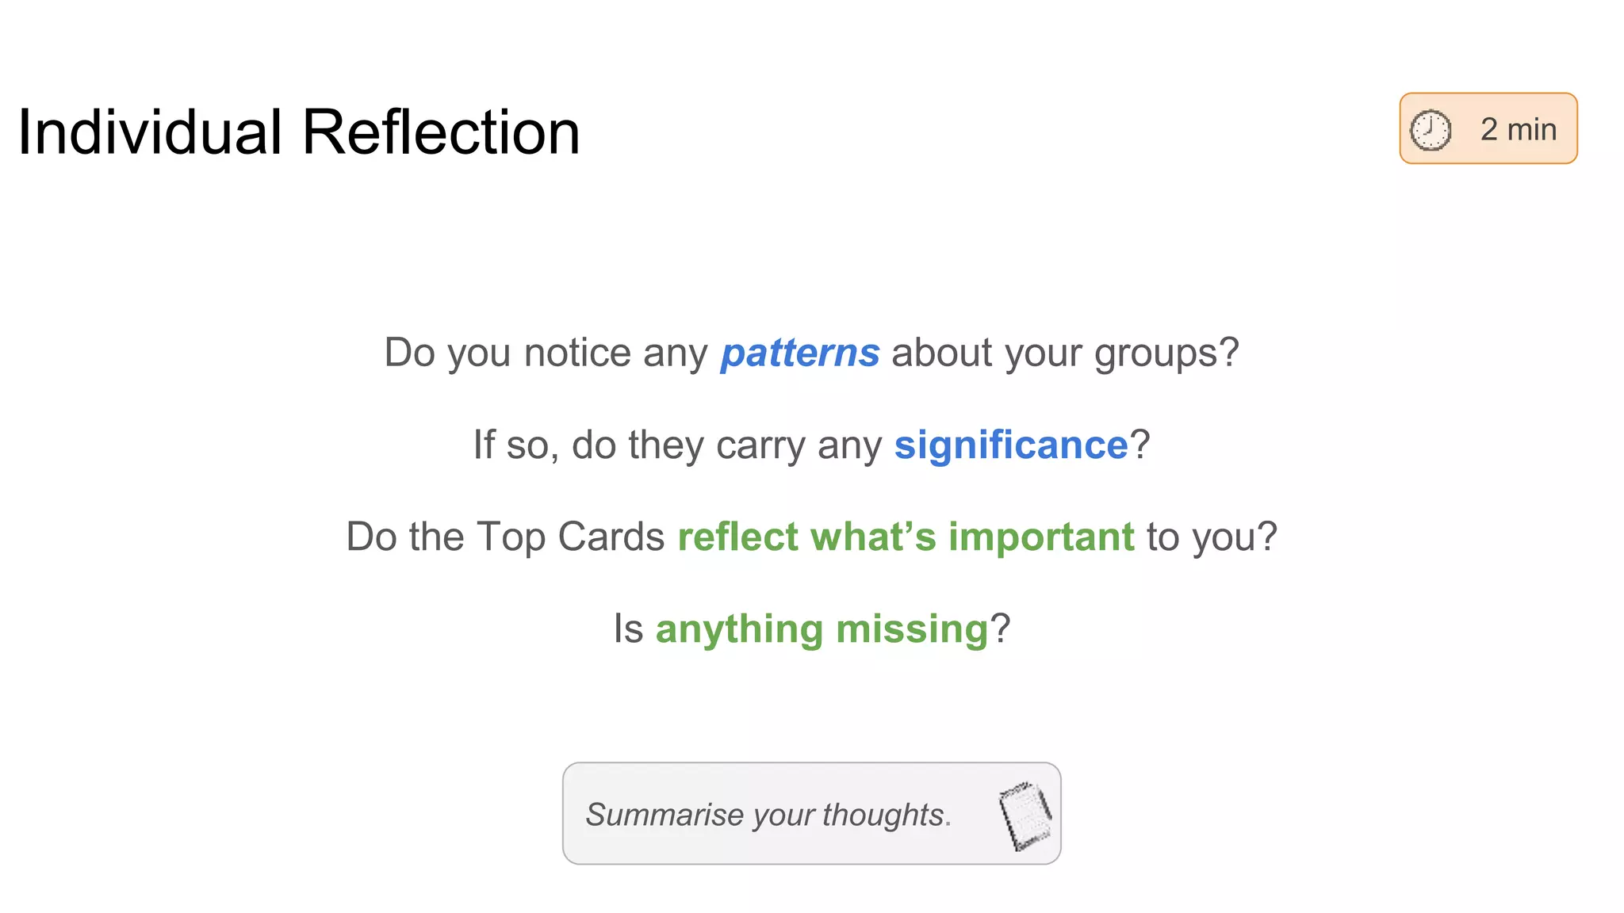Click the question mark after "significance"

point(1140,445)
